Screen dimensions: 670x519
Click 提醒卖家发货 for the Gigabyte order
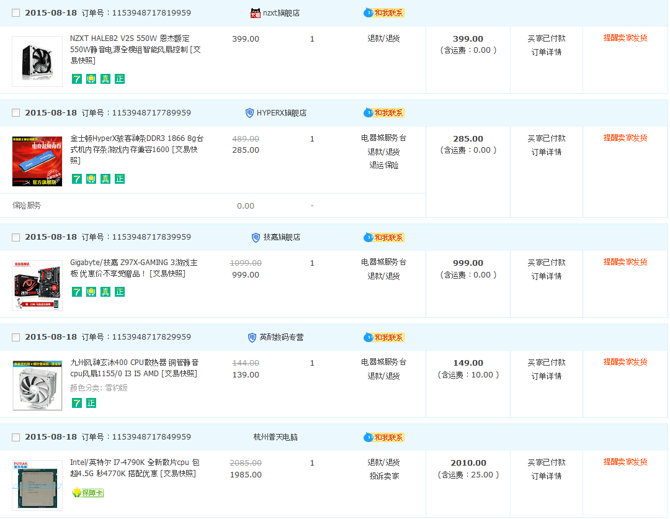625,262
